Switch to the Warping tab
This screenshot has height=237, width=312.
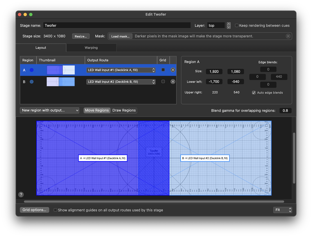pyautogui.click(x=91, y=48)
